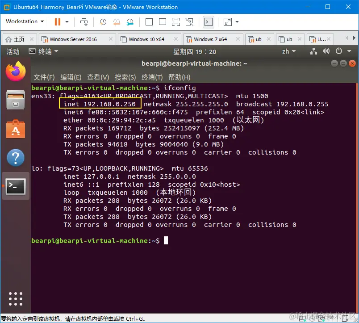Revert the VM to its previous snapshot
359x323 pixels.
(x=117, y=22)
